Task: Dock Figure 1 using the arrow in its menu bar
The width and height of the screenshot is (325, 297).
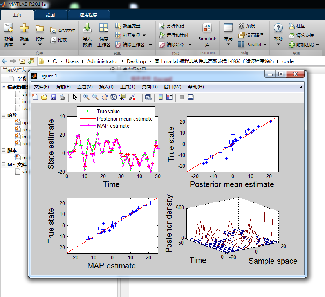Action: click(301, 87)
